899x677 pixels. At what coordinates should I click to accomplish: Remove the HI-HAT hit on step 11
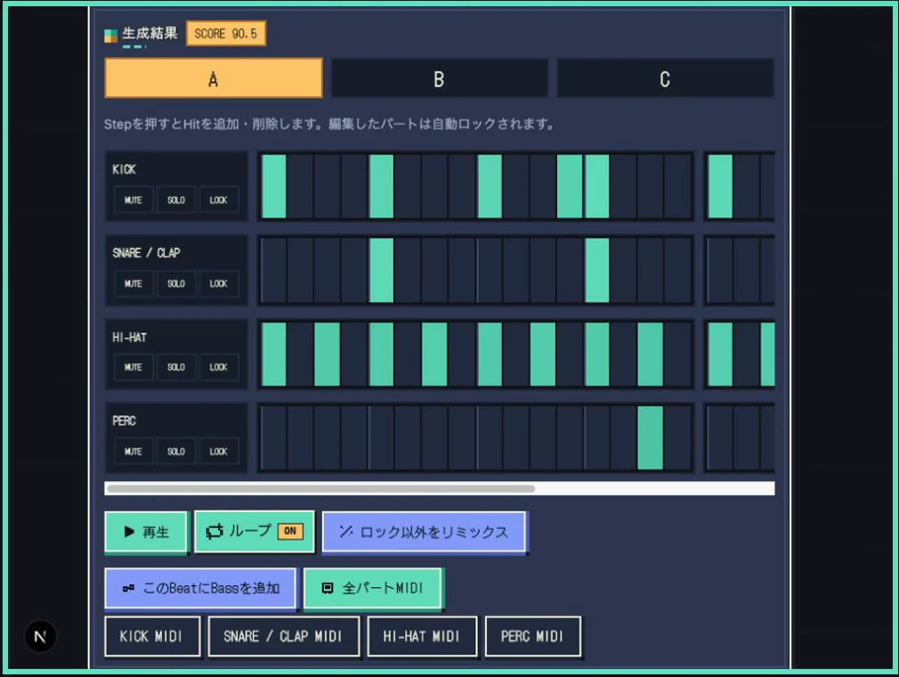543,355
